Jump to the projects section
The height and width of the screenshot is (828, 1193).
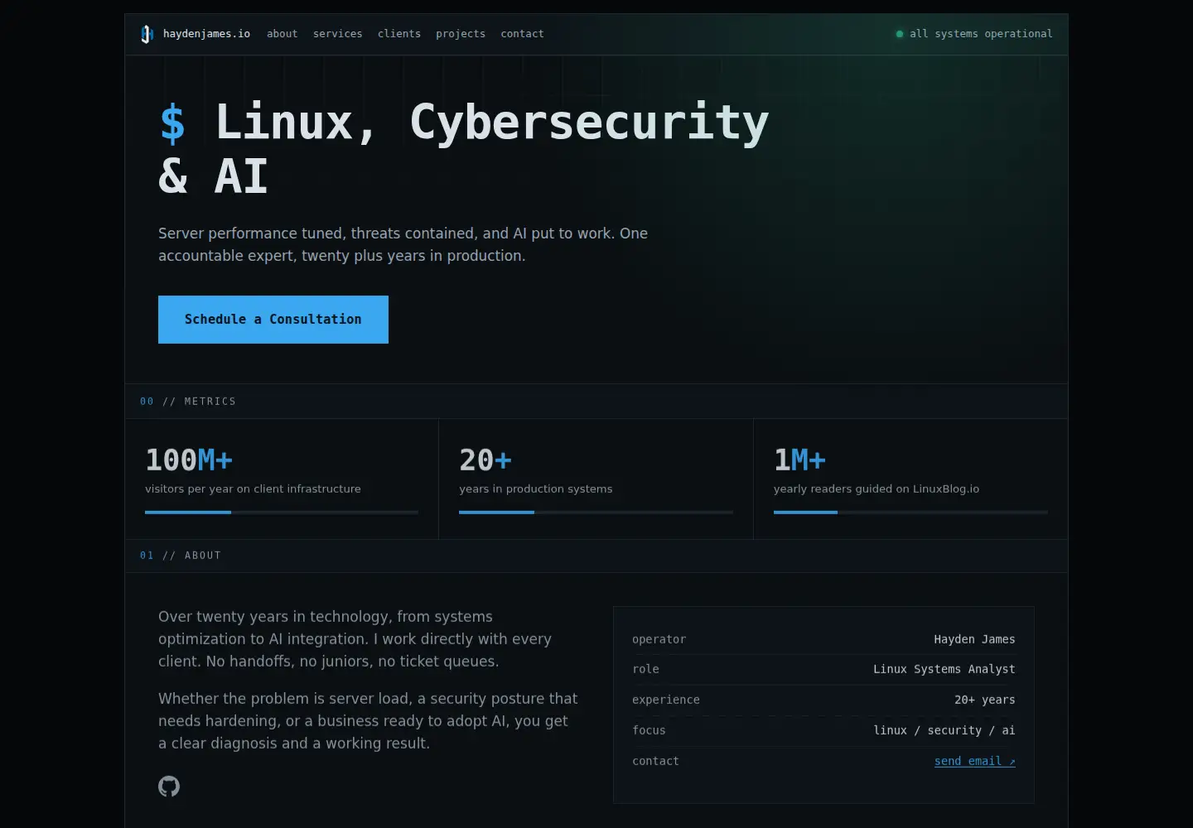click(461, 34)
